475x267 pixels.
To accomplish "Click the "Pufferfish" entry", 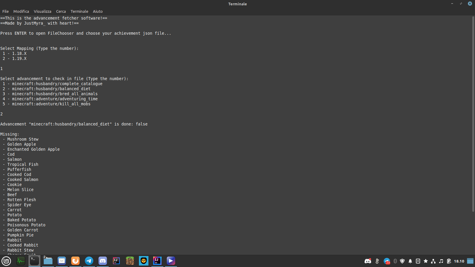I will pos(19,170).
